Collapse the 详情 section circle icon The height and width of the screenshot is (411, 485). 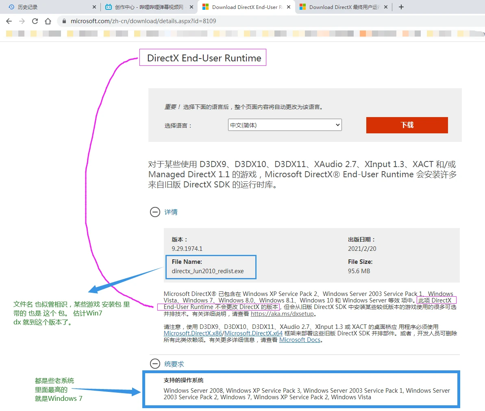click(155, 212)
